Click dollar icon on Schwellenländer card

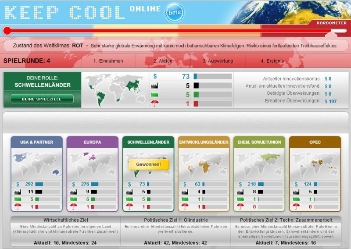[129, 185]
